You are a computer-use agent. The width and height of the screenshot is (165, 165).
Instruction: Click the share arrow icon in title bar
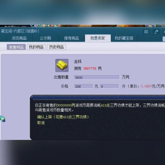click(x=156, y=32)
